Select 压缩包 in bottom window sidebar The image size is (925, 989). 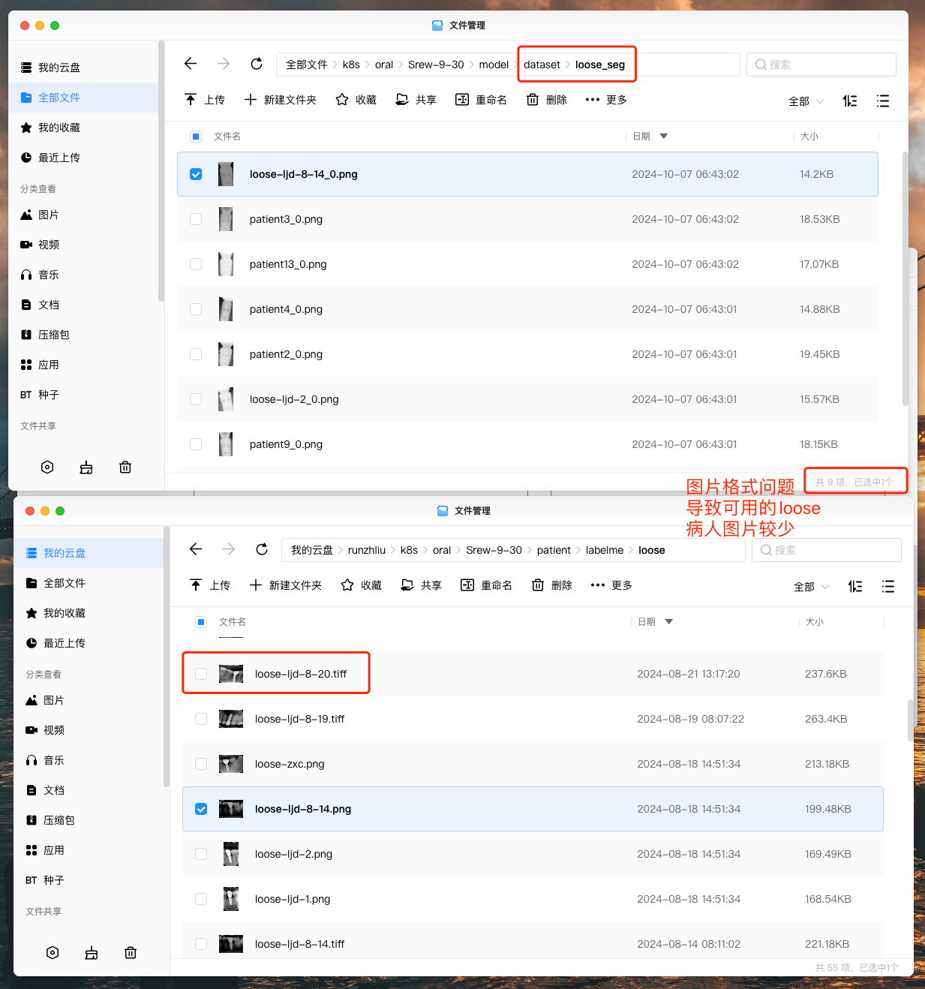[x=89, y=820]
